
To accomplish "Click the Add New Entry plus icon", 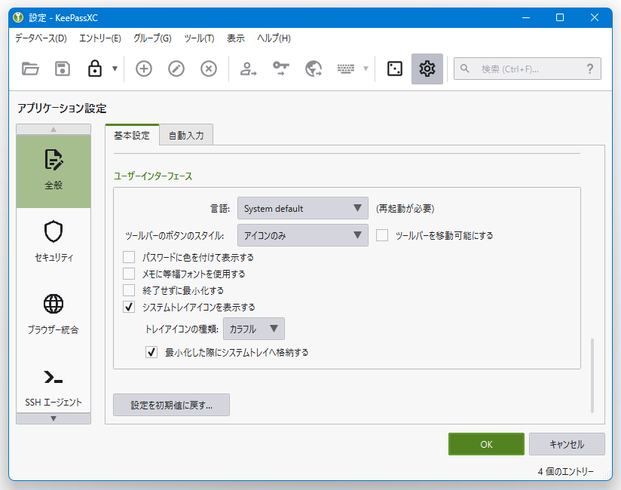I will (144, 69).
